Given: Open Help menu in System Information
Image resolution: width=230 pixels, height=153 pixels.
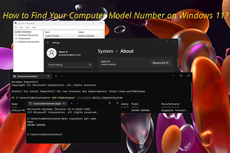Looking at the screenshot, I should tap(34, 28).
